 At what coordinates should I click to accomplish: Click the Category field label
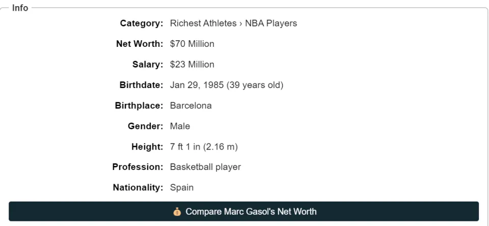click(142, 23)
